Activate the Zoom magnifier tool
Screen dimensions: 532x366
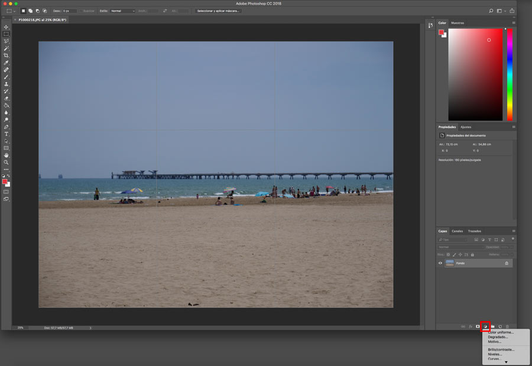pyautogui.click(x=7, y=162)
